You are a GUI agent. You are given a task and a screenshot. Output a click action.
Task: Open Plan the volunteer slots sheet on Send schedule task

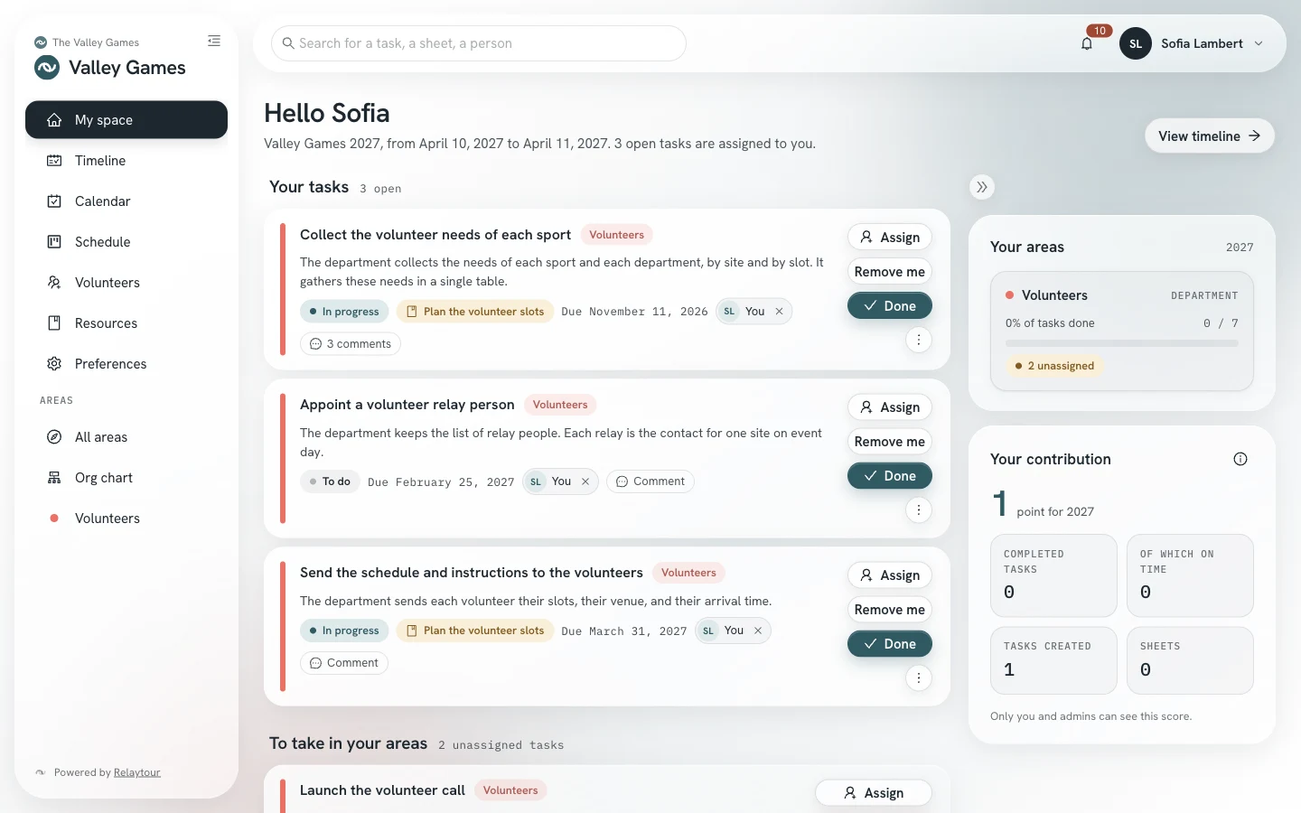[475, 631]
